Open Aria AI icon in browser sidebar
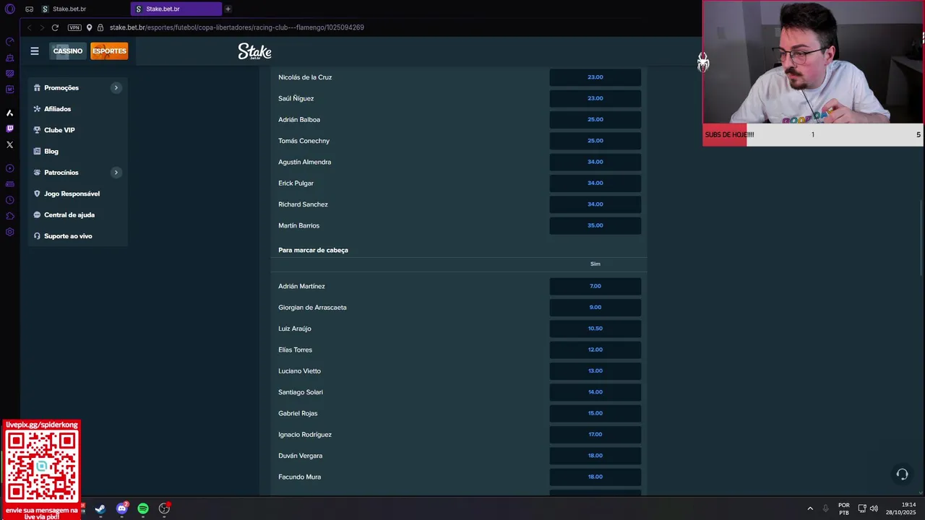The image size is (925, 520). (9, 113)
